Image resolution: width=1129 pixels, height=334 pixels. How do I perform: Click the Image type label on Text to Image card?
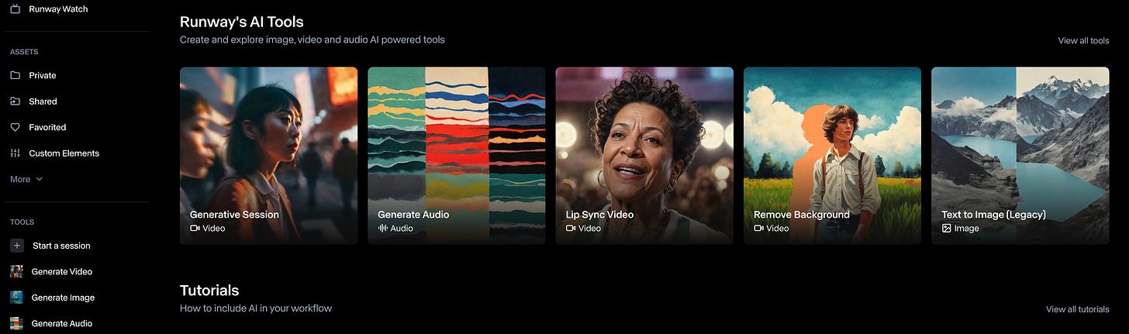967,229
